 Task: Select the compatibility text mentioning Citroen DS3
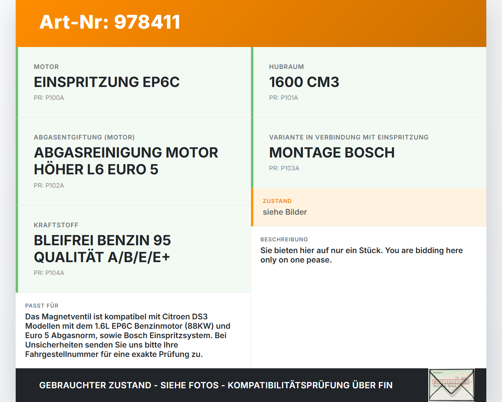[127, 335]
